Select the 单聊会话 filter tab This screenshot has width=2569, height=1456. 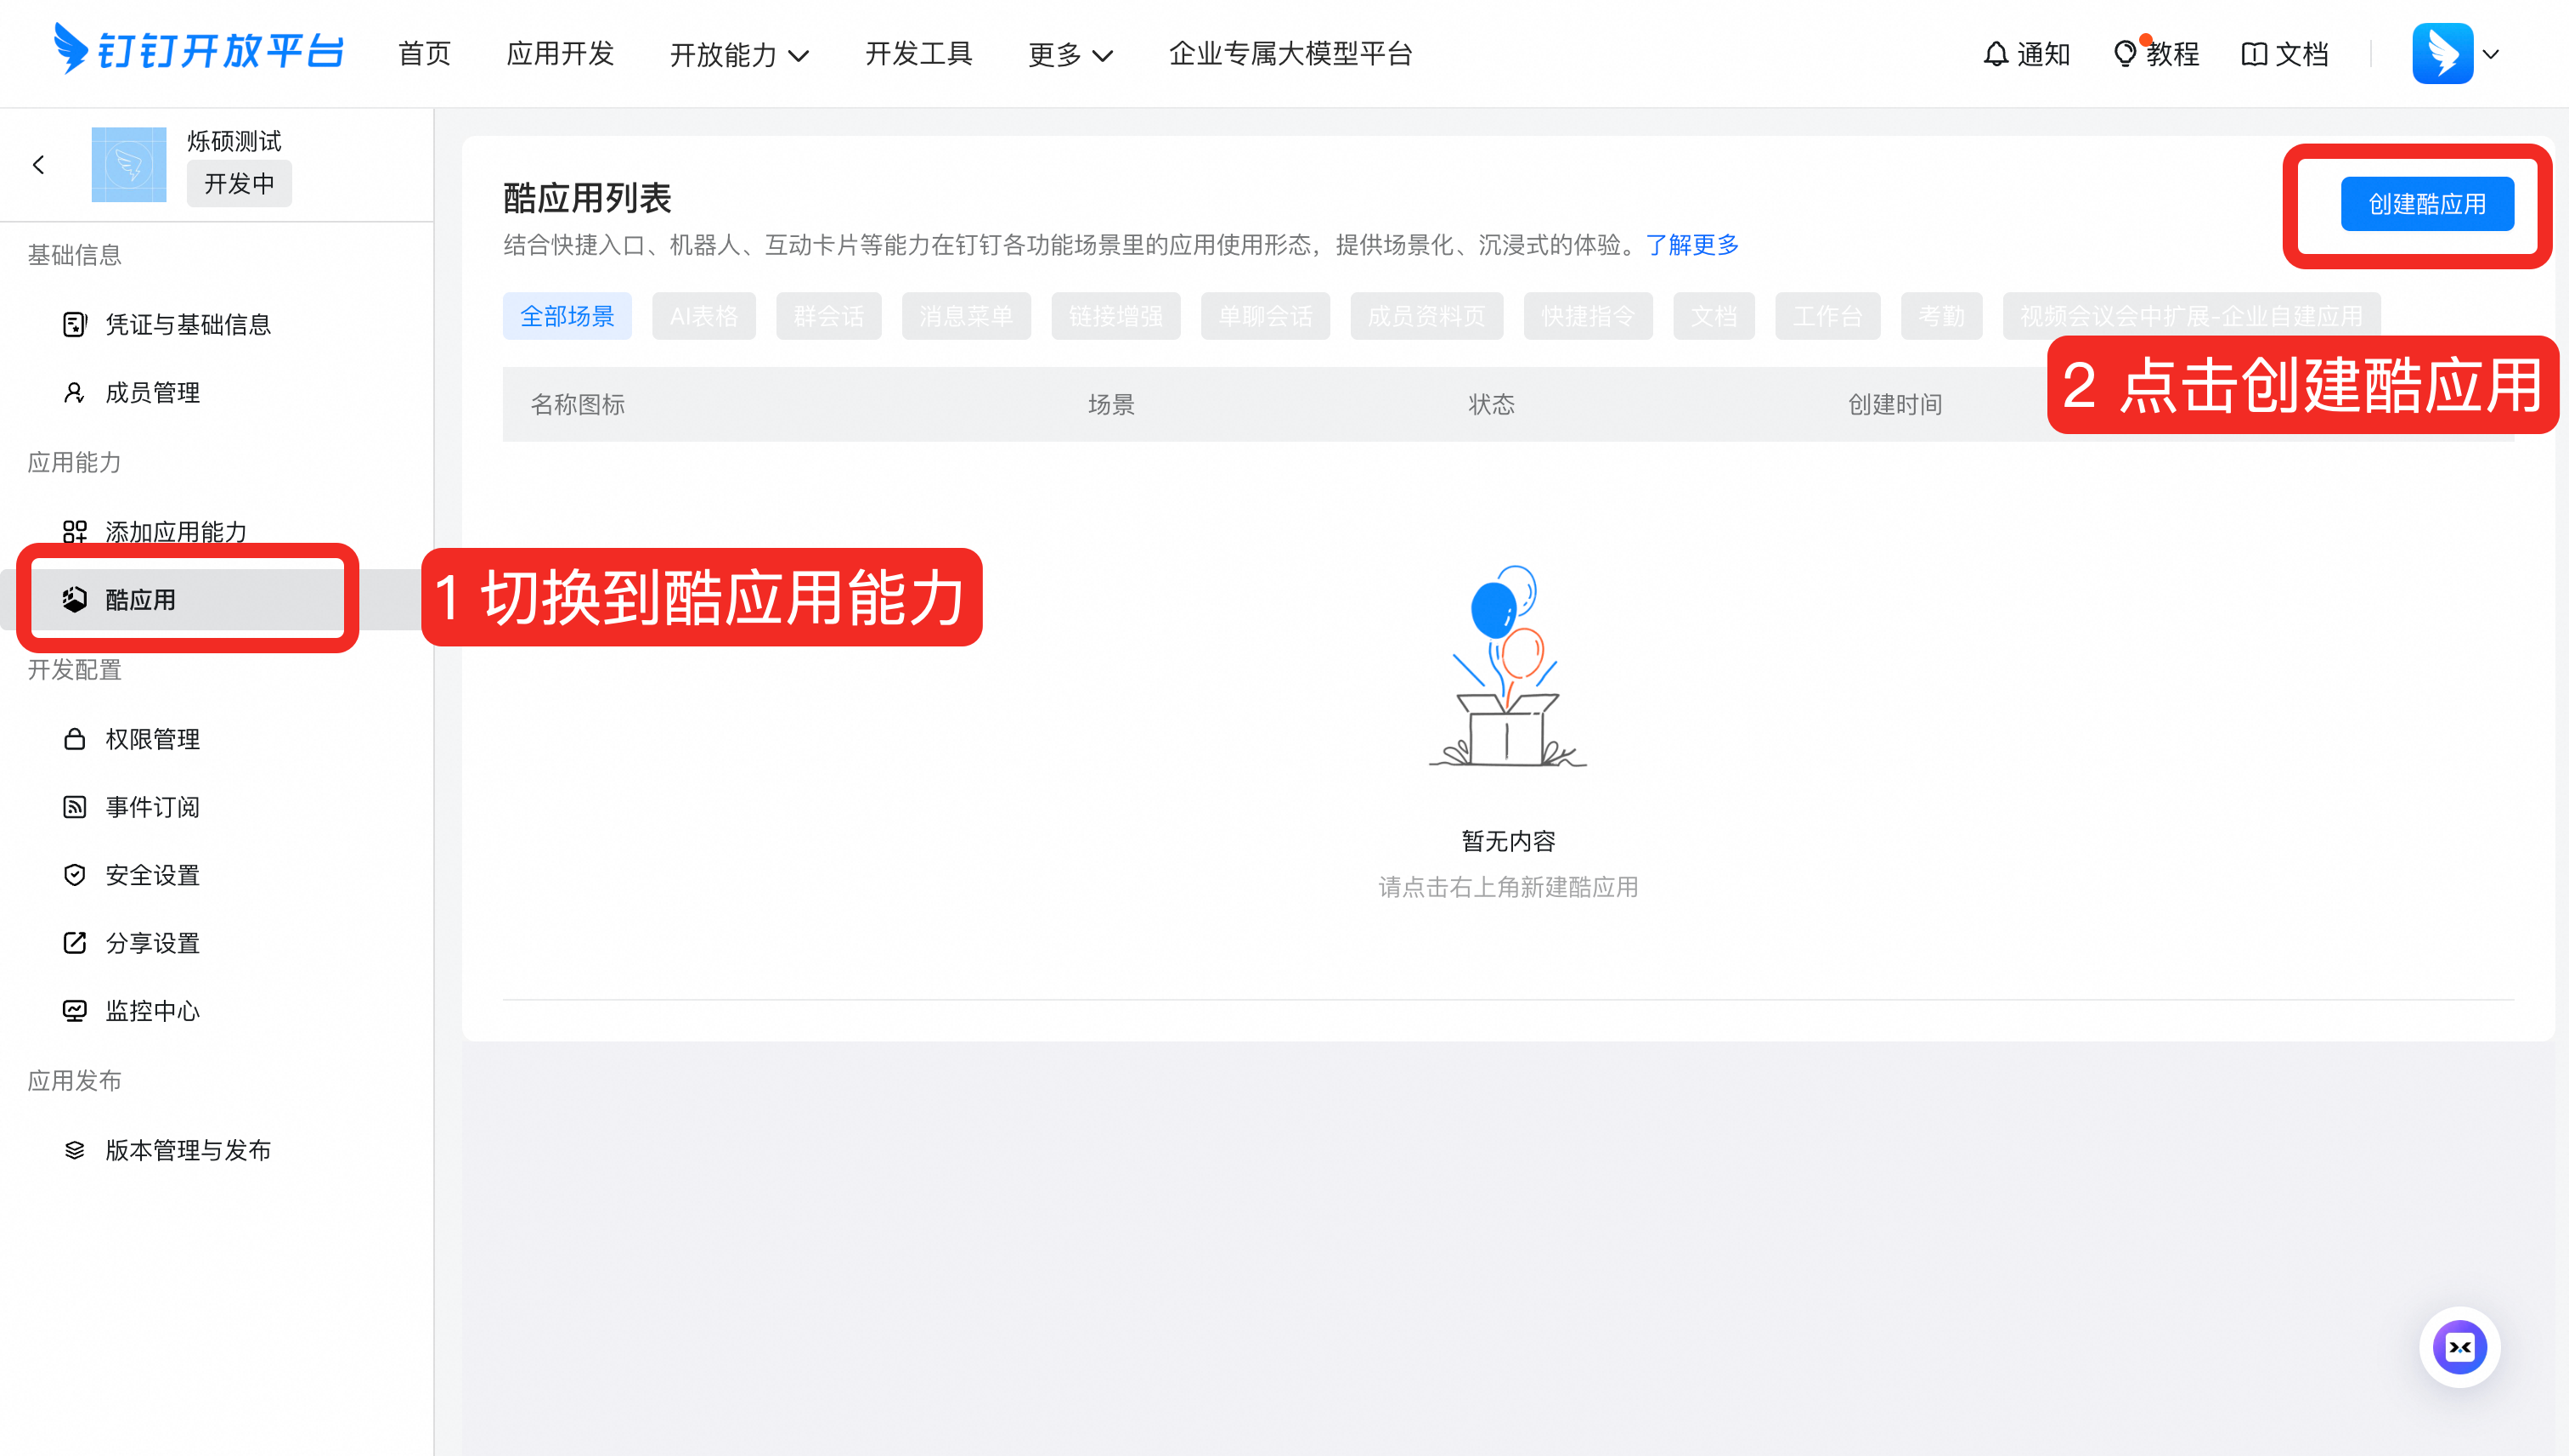click(1265, 316)
